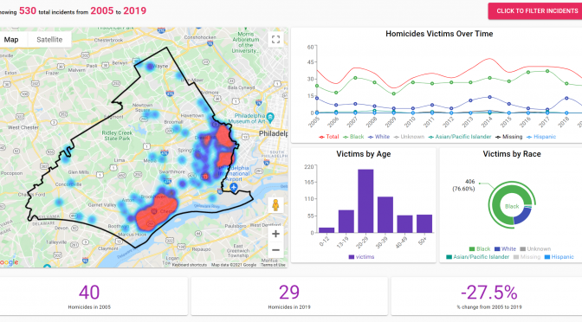Click the White data point for 2014
This screenshot has width=582, height=322.
[489, 97]
